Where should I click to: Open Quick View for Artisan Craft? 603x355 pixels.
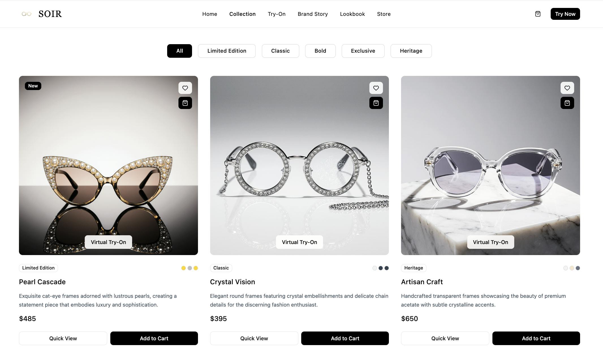pyautogui.click(x=445, y=338)
